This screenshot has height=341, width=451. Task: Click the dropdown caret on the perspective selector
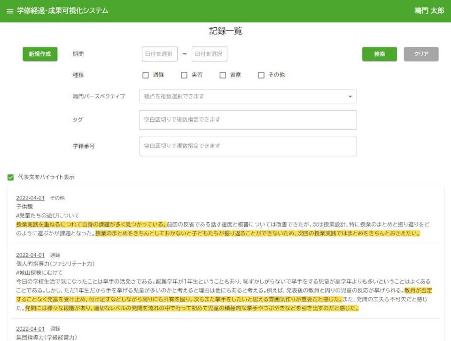(x=350, y=96)
